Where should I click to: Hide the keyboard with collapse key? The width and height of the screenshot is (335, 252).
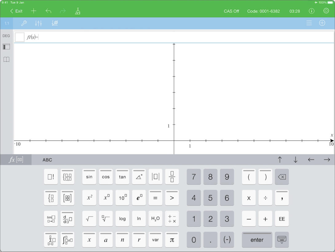coord(282,240)
